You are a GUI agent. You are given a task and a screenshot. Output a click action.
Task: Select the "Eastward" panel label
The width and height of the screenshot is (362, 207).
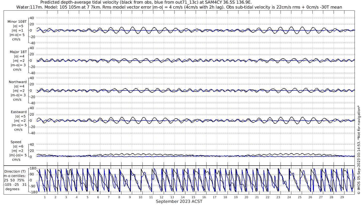(19, 112)
